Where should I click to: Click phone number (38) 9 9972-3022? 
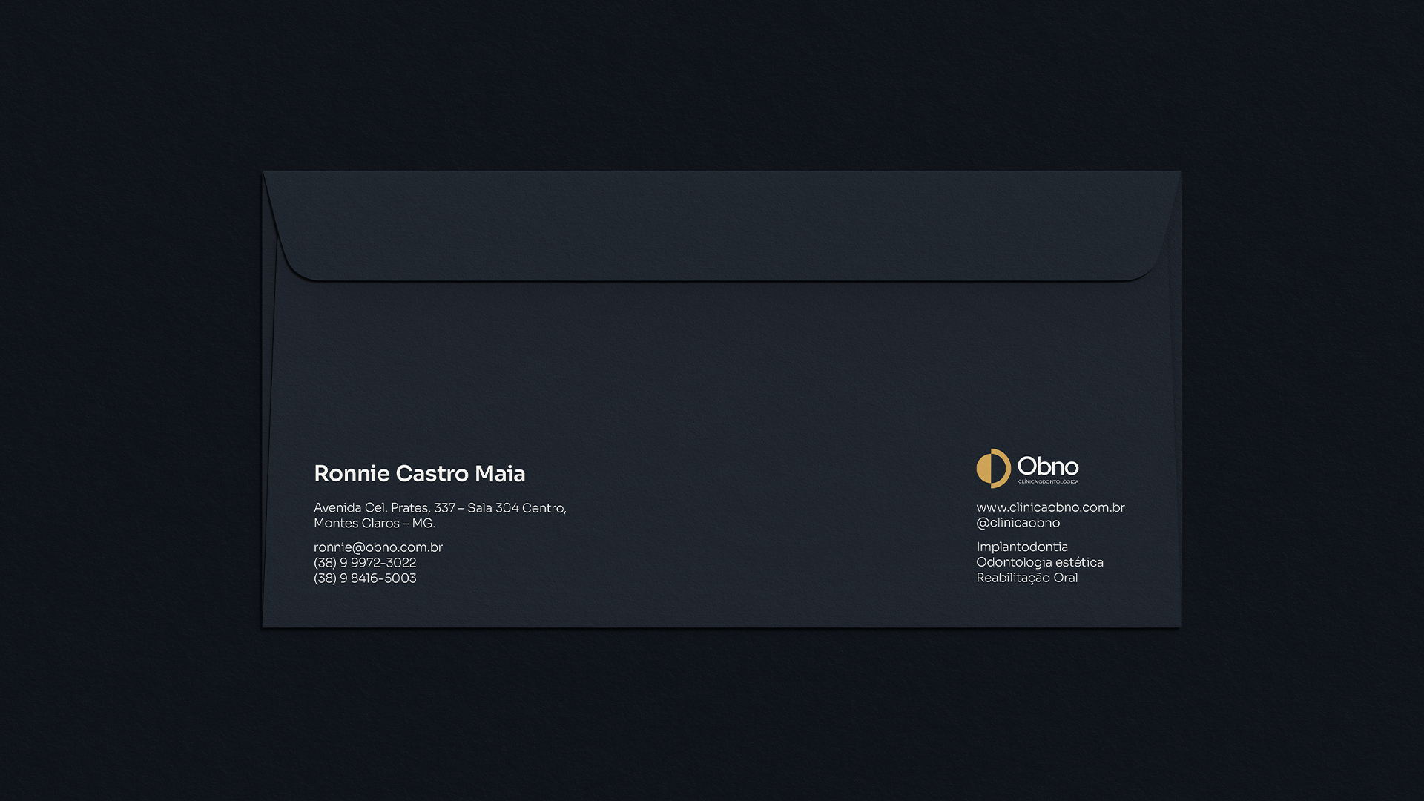pos(365,563)
